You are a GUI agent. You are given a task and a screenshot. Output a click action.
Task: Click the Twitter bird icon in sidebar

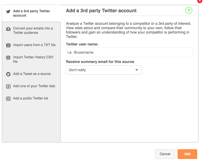pyautogui.click(x=8, y=11)
